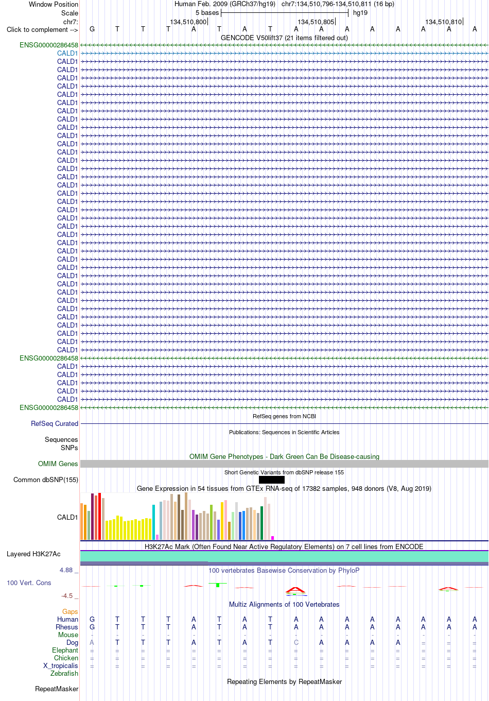Click the 134,510,800 ruler position
This screenshot has height=701, width=489.
click(x=188, y=22)
